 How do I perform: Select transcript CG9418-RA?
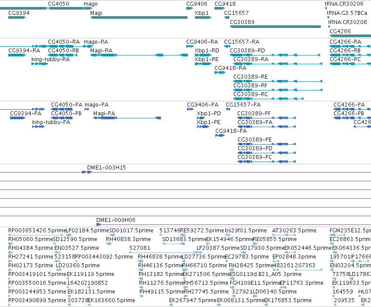coord(220,72)
